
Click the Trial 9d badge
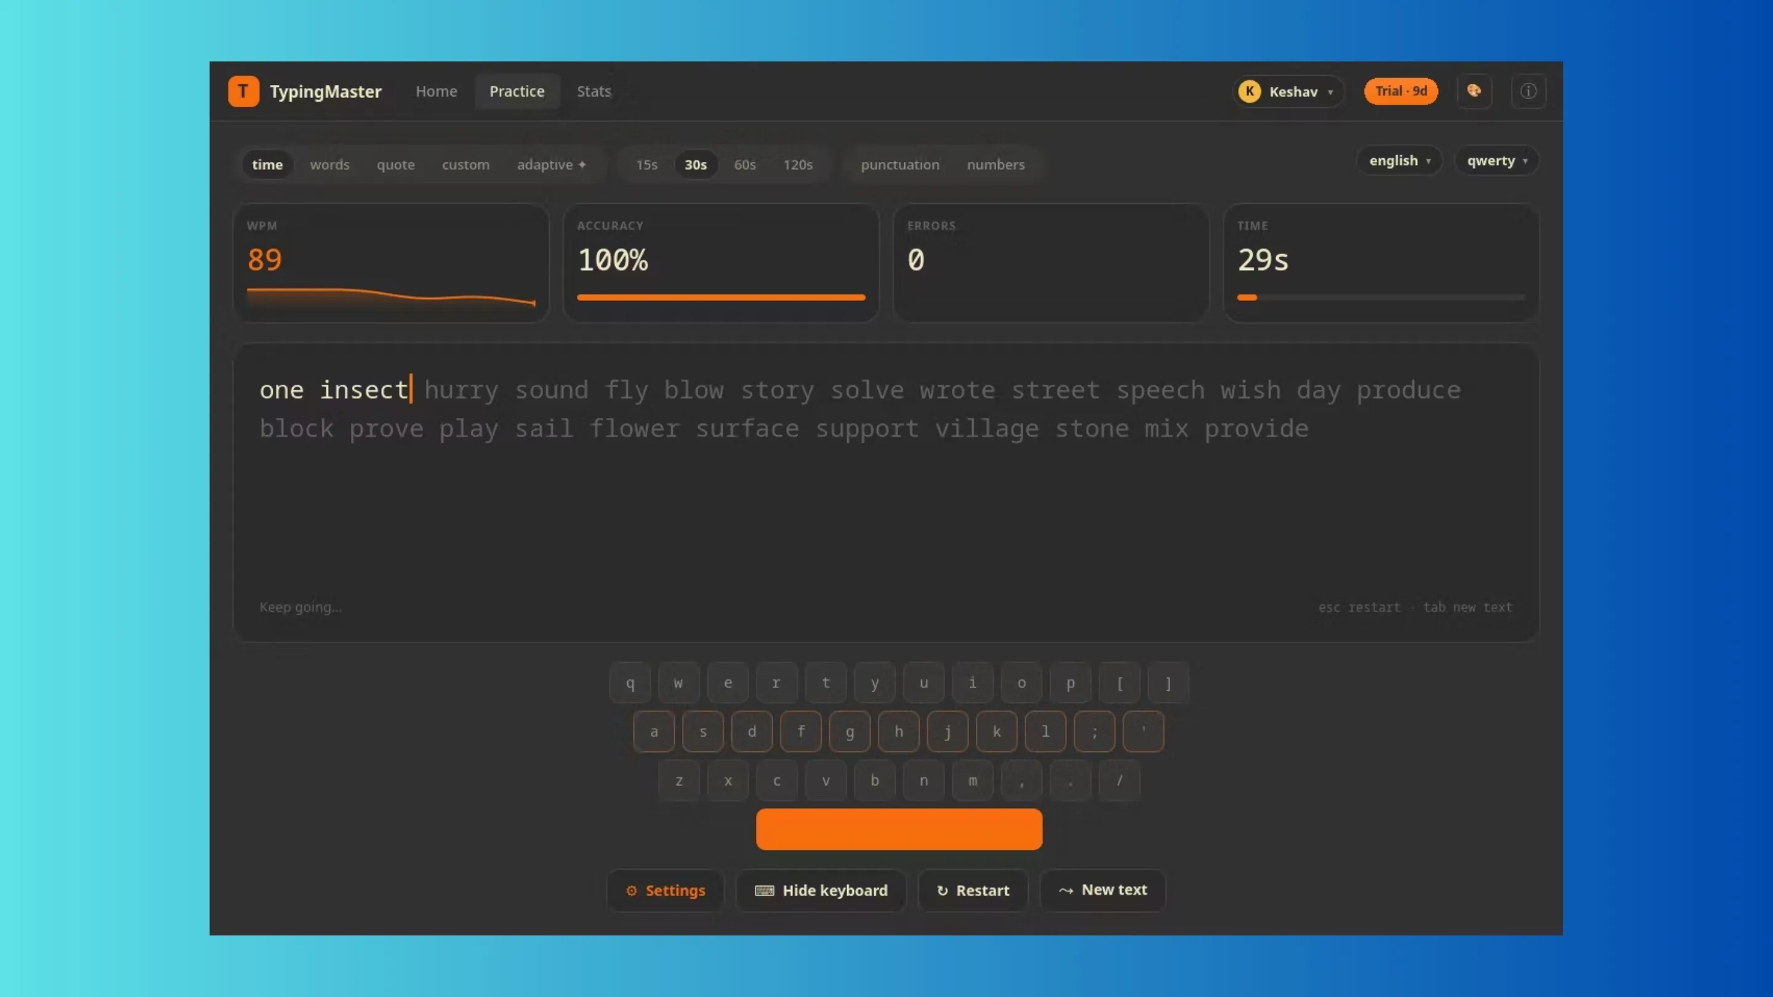pos(1401,91)
